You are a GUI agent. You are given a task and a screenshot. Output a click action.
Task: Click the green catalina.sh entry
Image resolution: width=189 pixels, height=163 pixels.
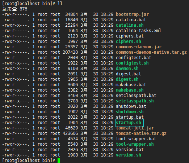click(130, 25)
